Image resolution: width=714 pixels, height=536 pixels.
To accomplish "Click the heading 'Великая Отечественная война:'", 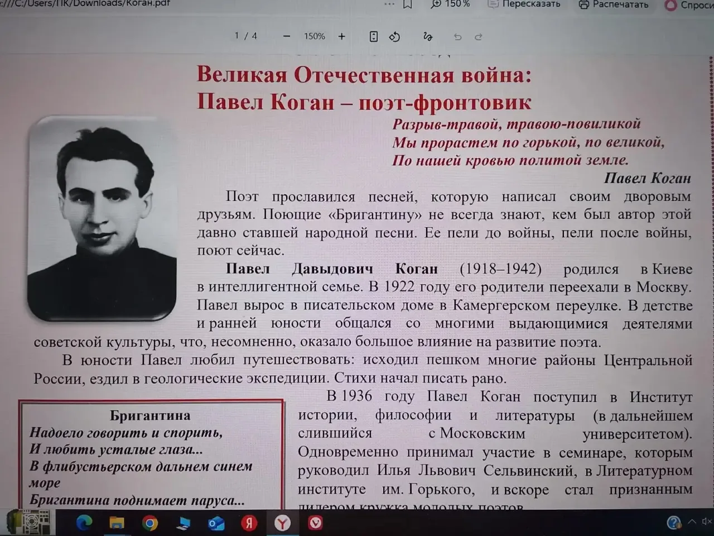I will point(364,75).
